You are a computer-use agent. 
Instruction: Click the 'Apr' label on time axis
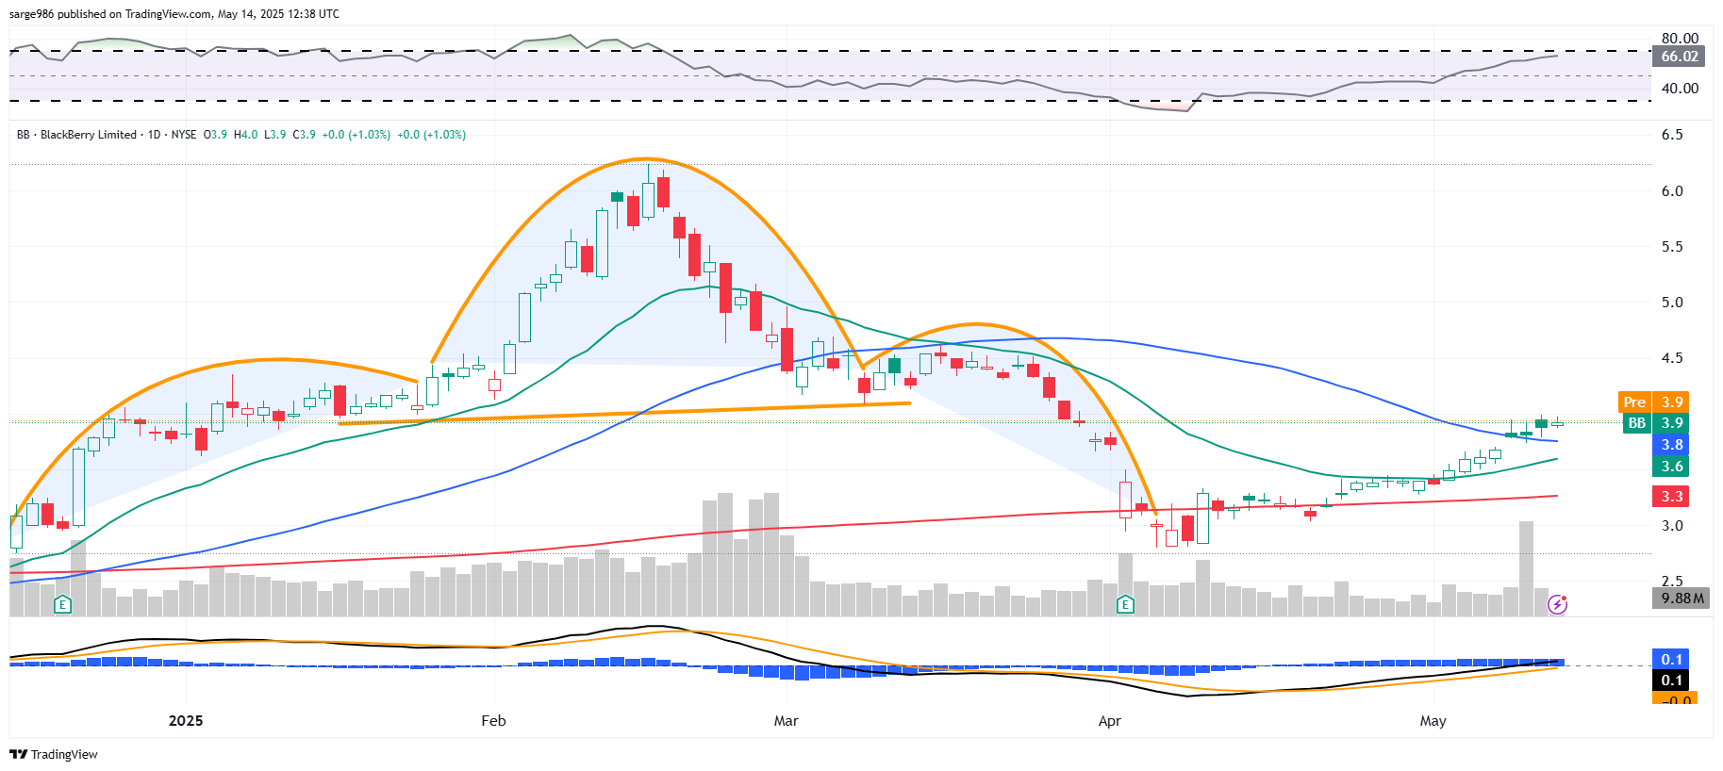(x=1110, y=721)
